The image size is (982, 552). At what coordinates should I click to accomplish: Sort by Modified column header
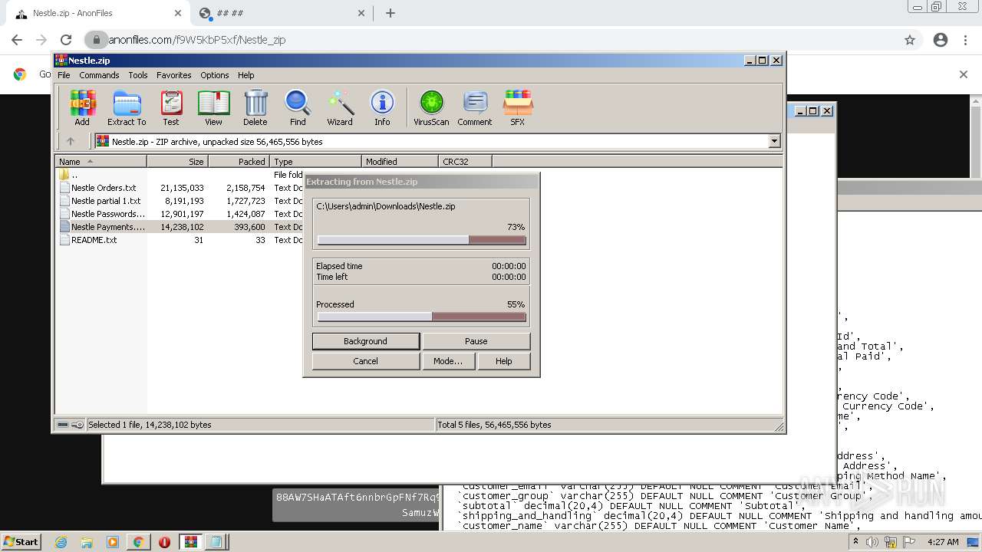pyautogui.click(x=400, y=161)
